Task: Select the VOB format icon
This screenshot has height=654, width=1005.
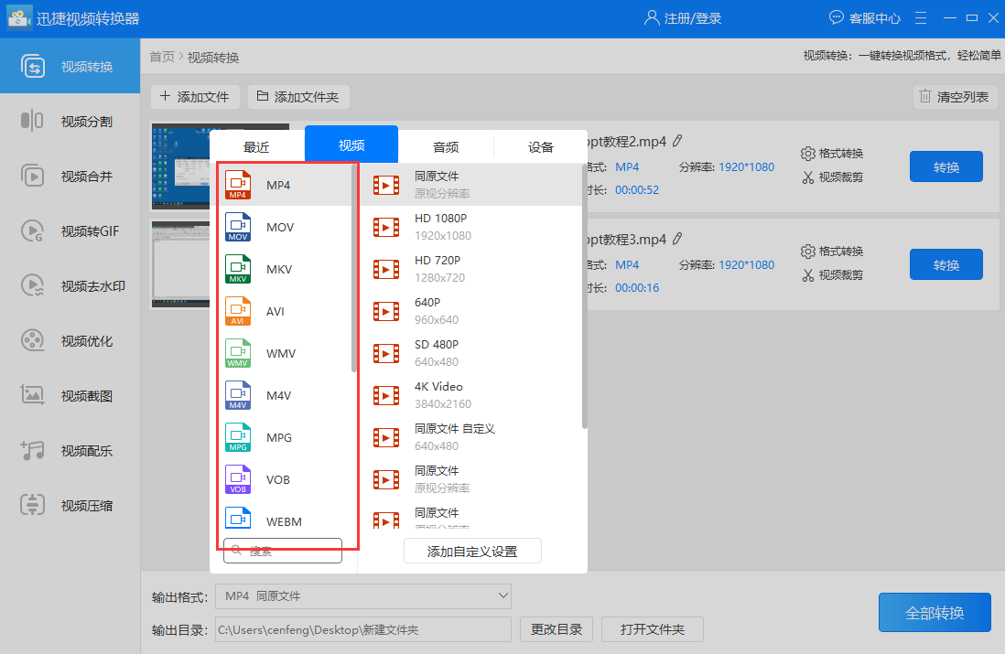Action: pyautogui.click(x=238, y=479)
